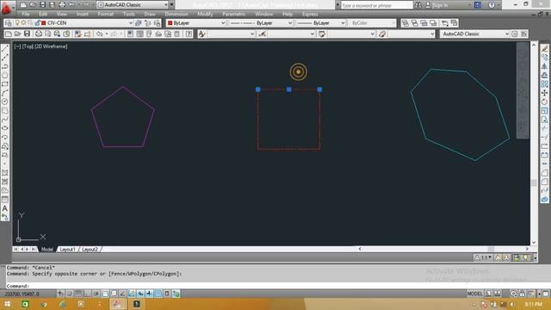Image resolution: width=551 pixels, height=310 pixels.
Task: Click the Text Style icon
Action: click(x=201, y=34)
